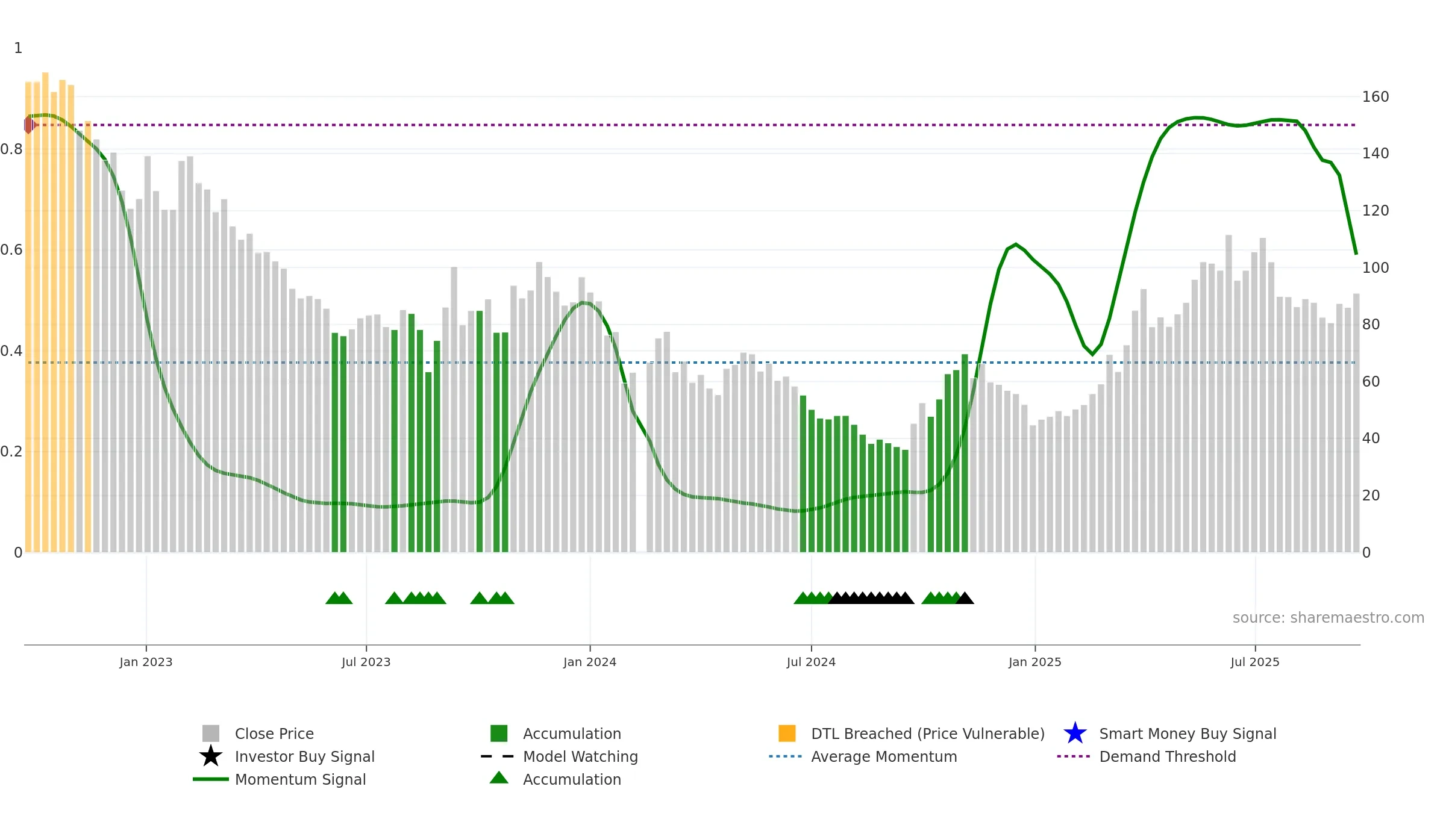The width and height of the screenshot is (1446, 813).
Task: Toggle the DTL Breached (Price Vulnerable) label
Action: pyautogui.click(x=928, y=734)
